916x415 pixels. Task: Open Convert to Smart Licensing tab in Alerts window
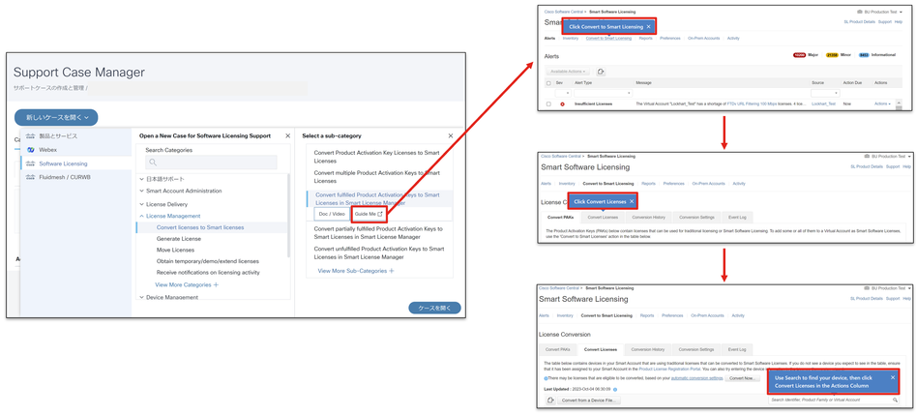(608, 38)
